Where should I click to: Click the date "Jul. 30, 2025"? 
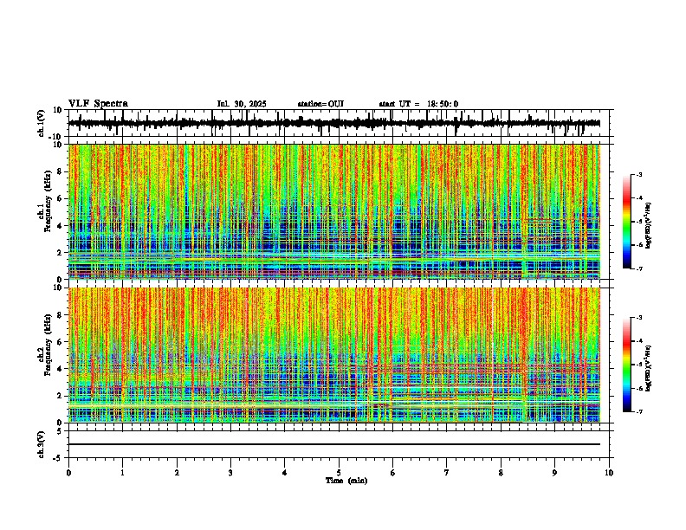(x=242, y=104)
